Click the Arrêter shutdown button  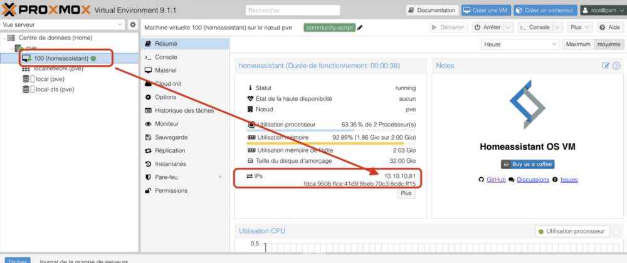[487, 28]
